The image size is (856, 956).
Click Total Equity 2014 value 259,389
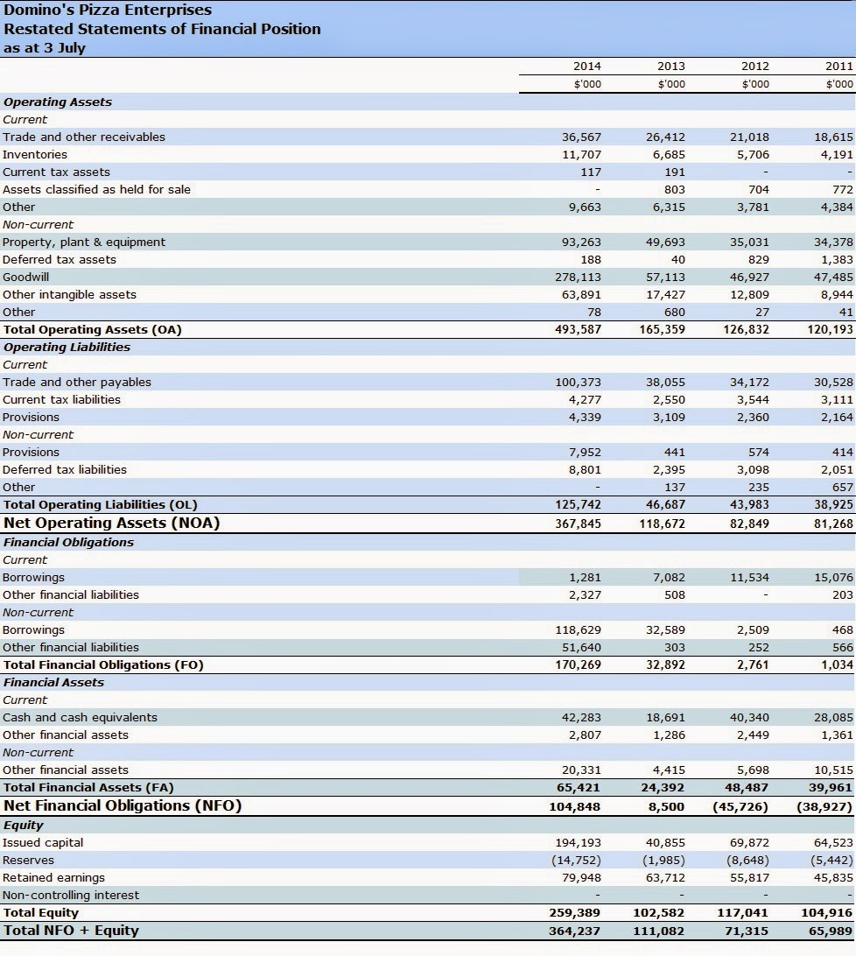pos(575,913)
